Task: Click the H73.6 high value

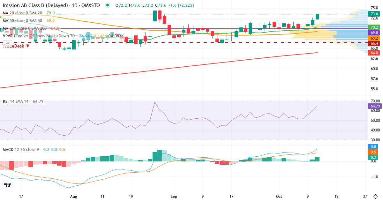Action: [x=135, y=5]
